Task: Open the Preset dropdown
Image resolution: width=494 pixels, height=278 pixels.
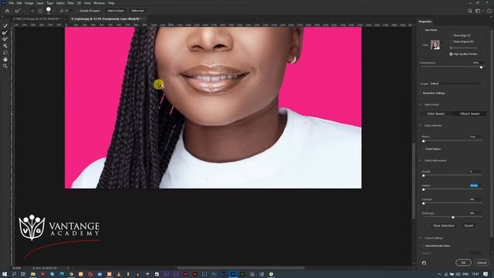Action: pos(456,83)
